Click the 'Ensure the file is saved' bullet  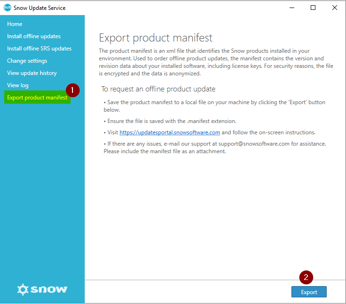170,121
